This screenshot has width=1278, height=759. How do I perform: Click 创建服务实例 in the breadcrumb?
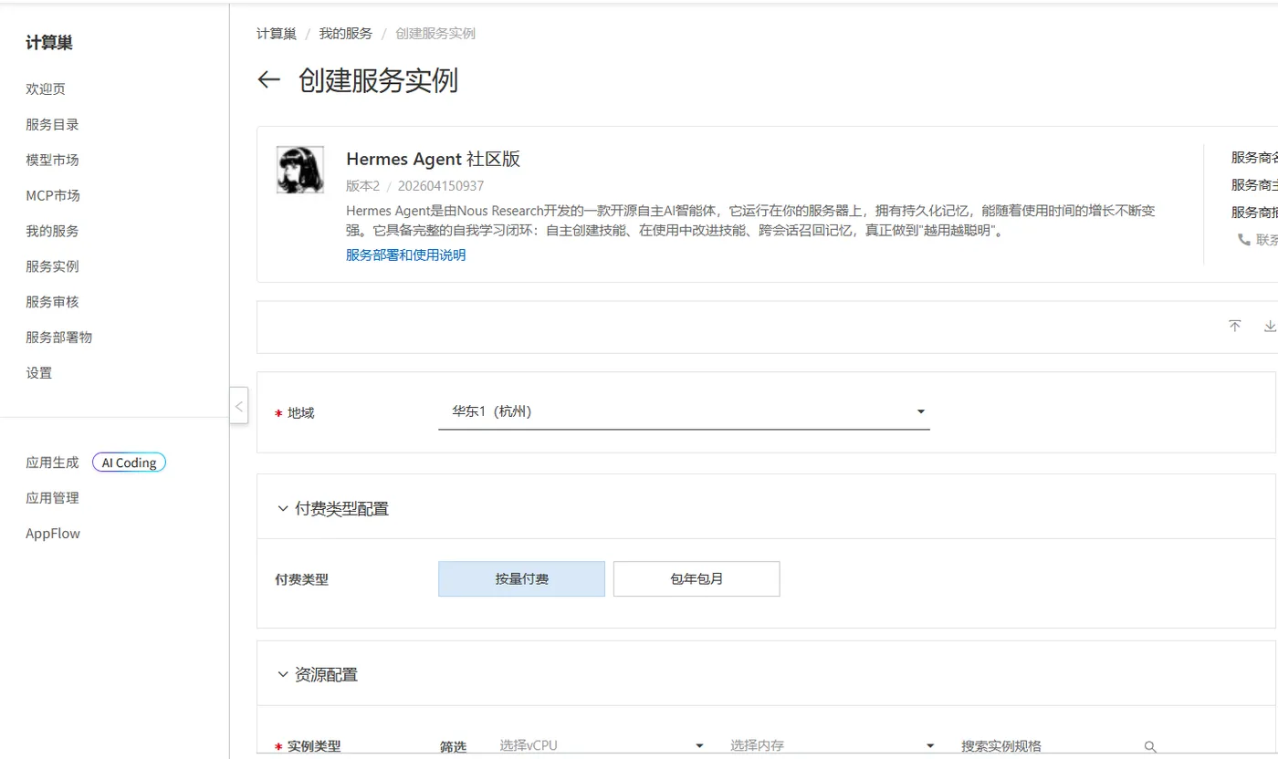coord(435,34)
